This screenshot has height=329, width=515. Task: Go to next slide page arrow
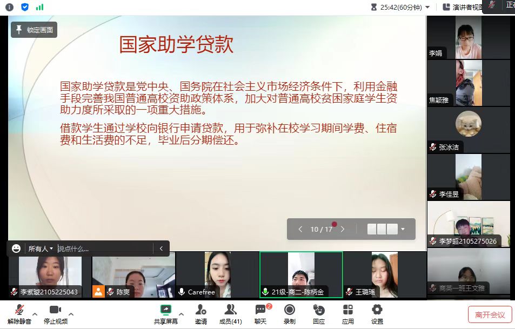(x=343, y=229)
